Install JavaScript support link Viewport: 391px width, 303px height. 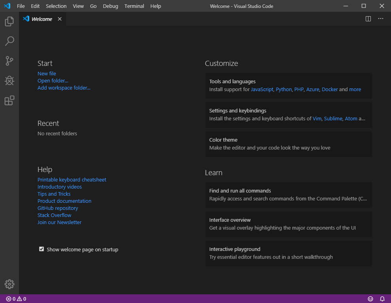(x=262, y=89)
